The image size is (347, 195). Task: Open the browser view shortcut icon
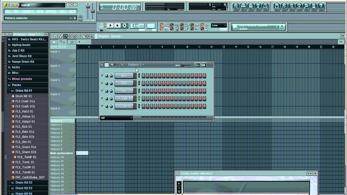pos(258,6)
